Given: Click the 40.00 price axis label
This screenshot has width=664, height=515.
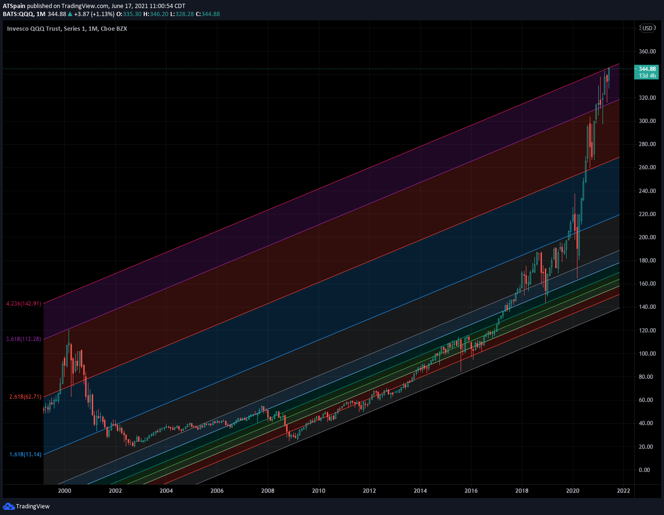Looking at the screenshot, I should [x=647, y=423].
